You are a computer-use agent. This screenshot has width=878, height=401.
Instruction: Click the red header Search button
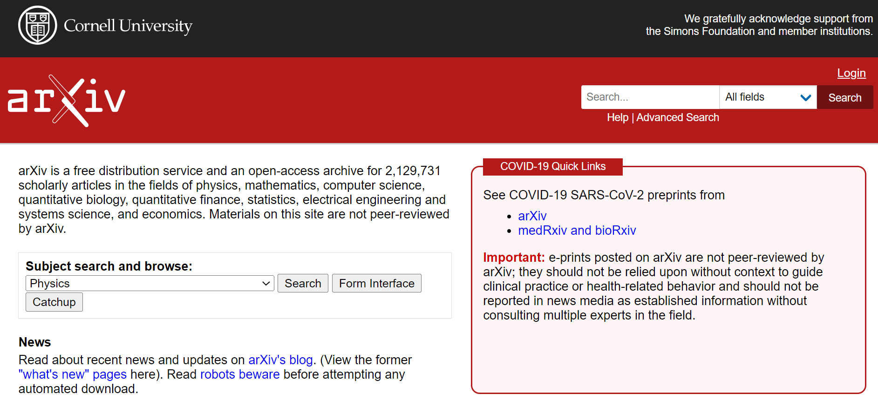click(845, 97)
